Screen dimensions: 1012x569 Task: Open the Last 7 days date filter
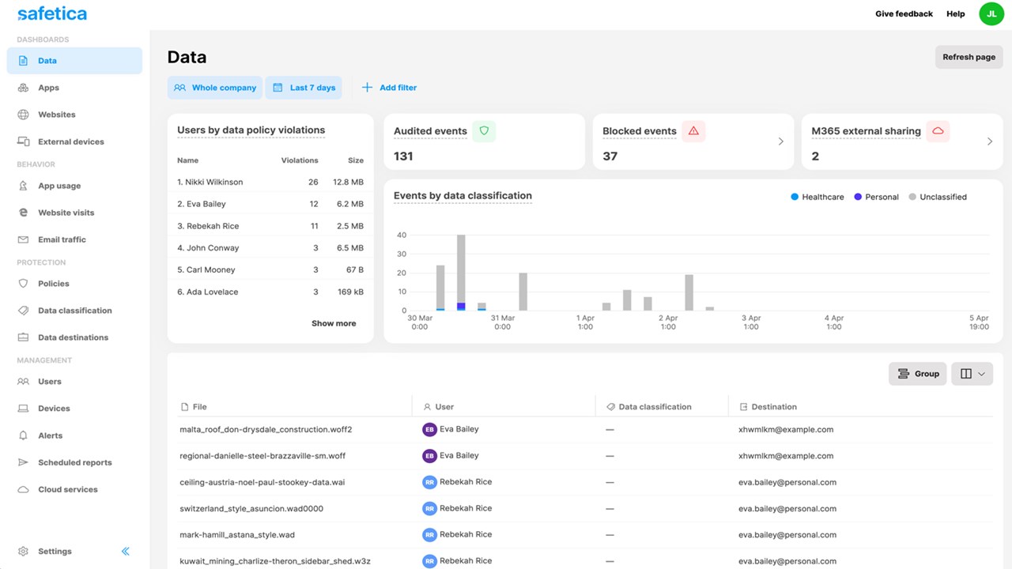pos(304,88)
